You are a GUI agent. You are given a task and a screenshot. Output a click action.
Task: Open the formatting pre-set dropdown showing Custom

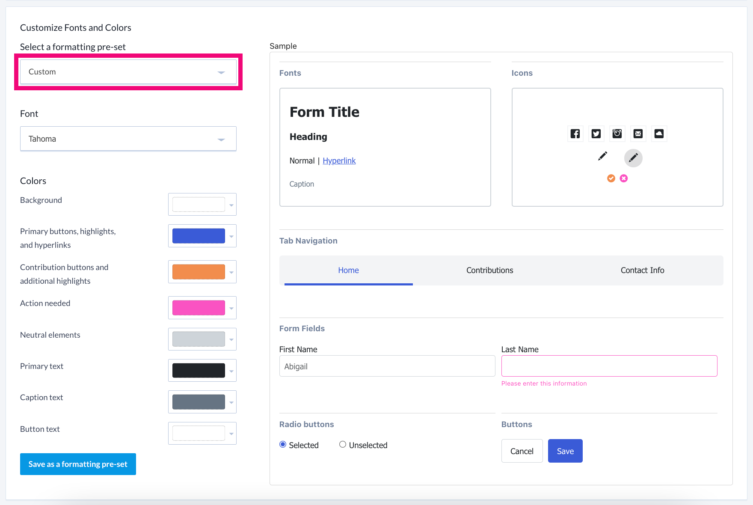pos(128,72)
